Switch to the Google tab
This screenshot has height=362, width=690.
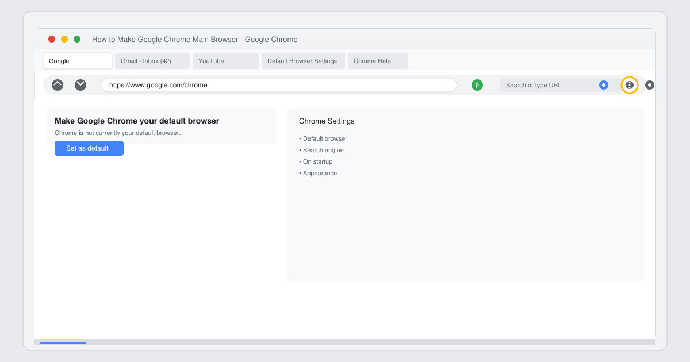tap(78, 61)
